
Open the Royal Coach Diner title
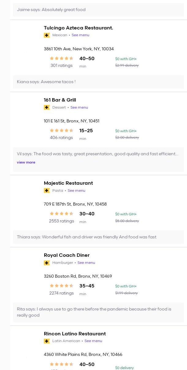67,255
